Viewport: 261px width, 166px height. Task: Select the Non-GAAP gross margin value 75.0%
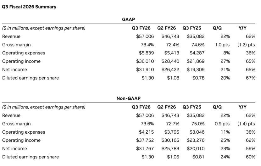click(197, 124)
